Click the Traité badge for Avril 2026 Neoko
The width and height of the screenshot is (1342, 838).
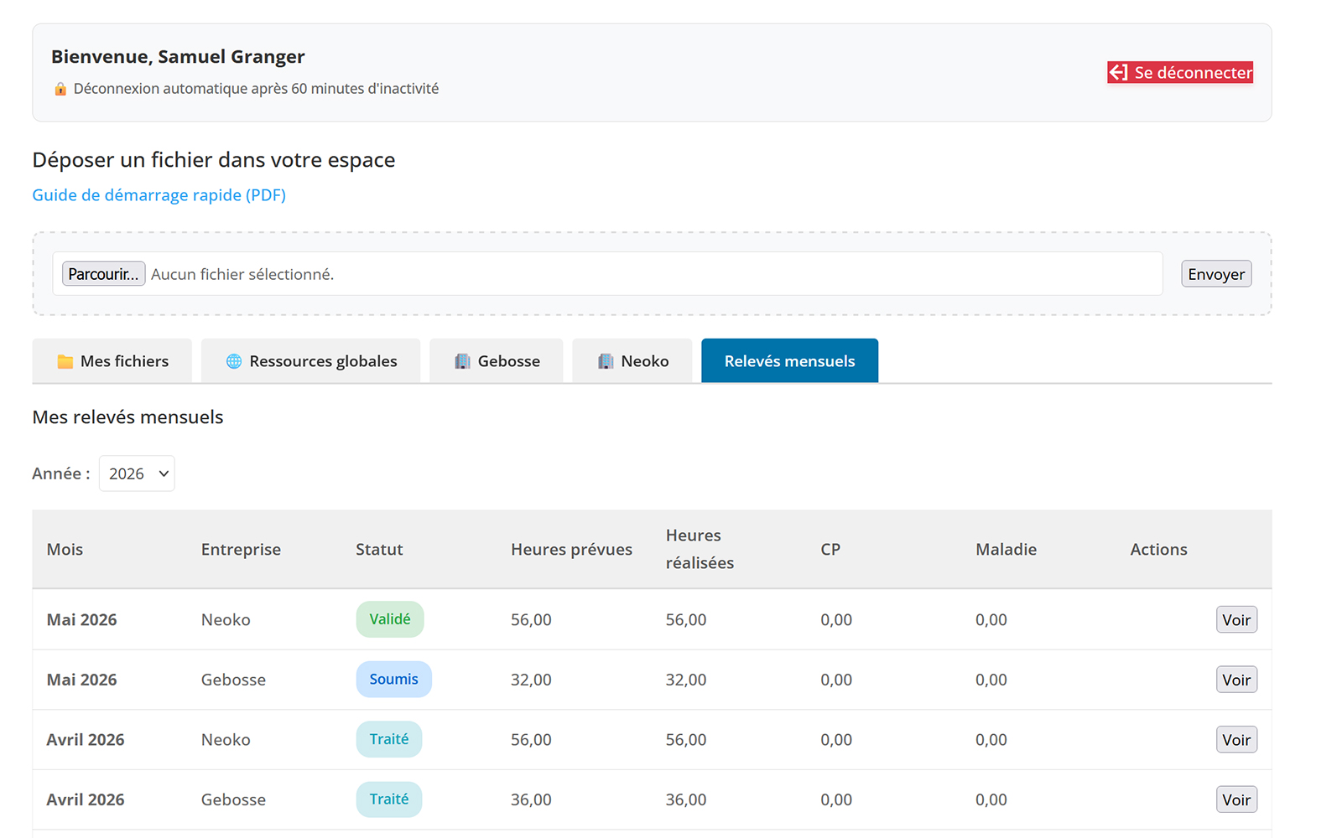point(389,739)
